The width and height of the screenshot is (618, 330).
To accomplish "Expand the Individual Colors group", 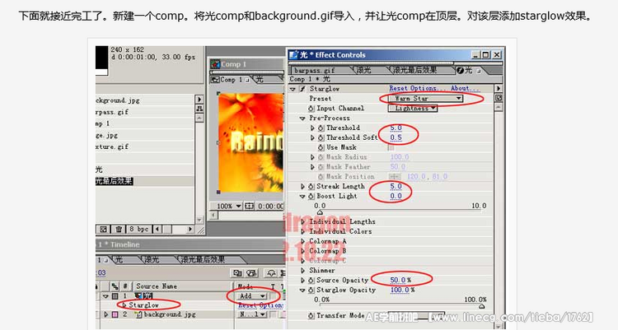I will tap(302, 231).
